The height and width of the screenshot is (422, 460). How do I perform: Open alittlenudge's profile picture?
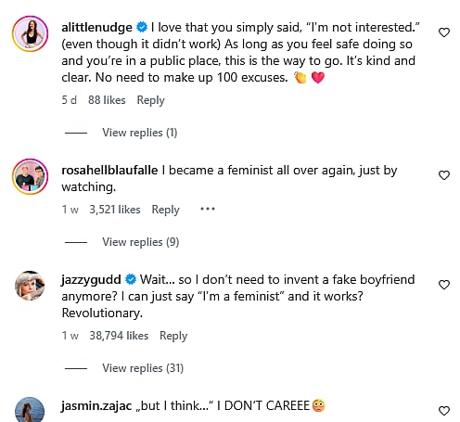tap(30, 33)
